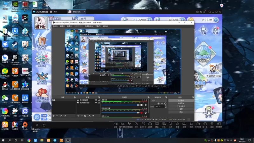Move the OBS source down
The width and height of the screenshot is (254, 143).
click(x=93, y=116)
